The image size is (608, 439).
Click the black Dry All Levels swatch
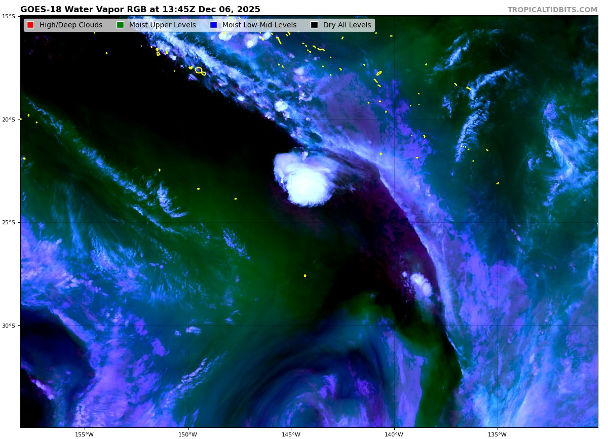coord(314,25)
